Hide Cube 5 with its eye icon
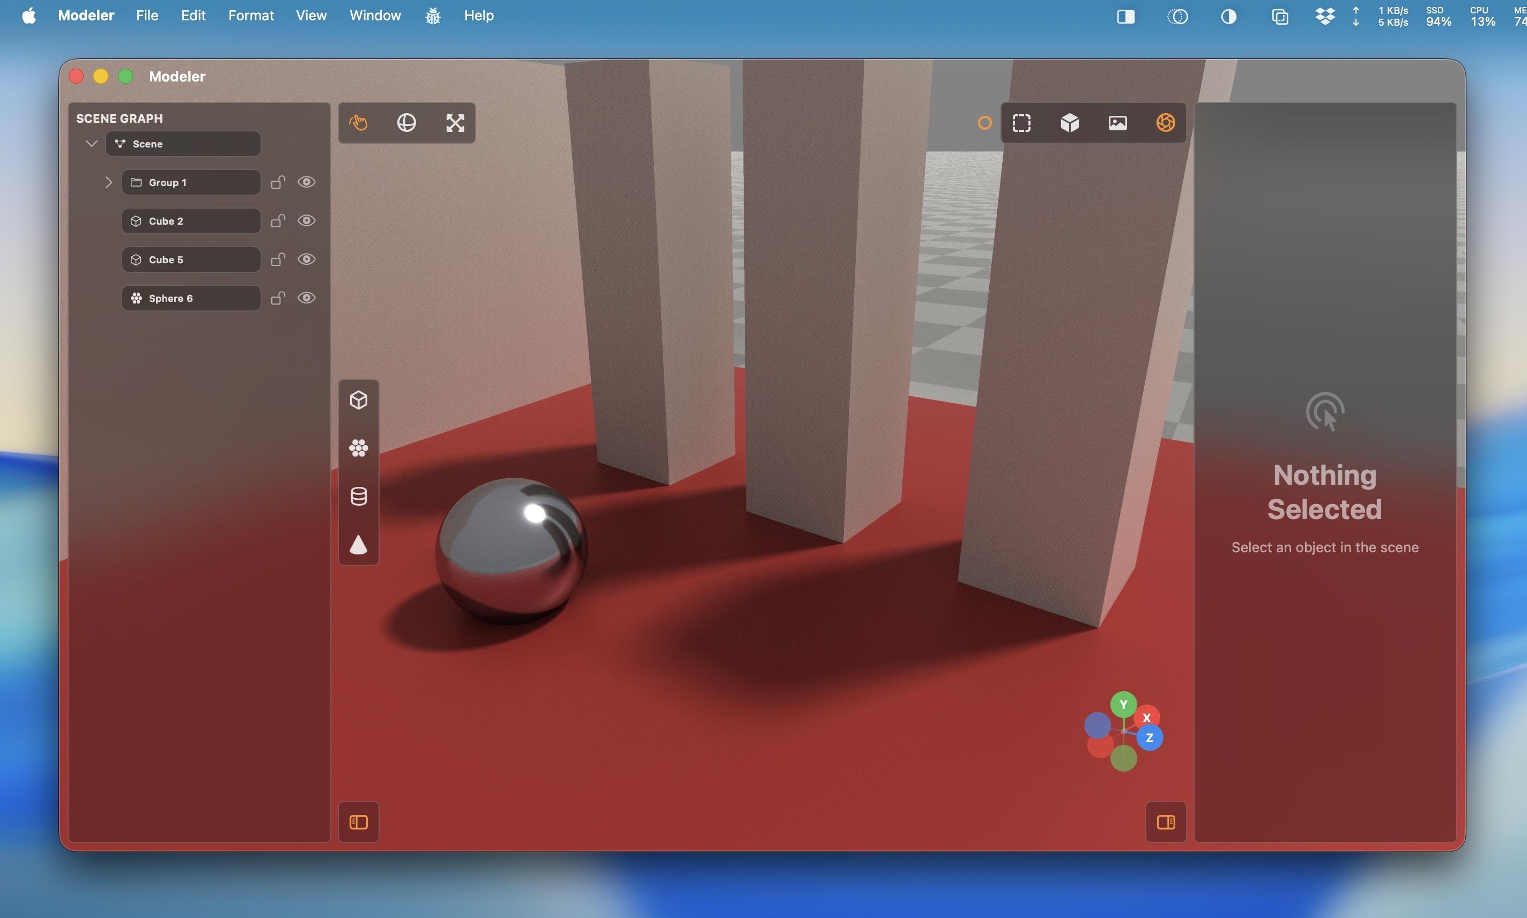This screenshot has width=1527, height=918. (307, 259)
